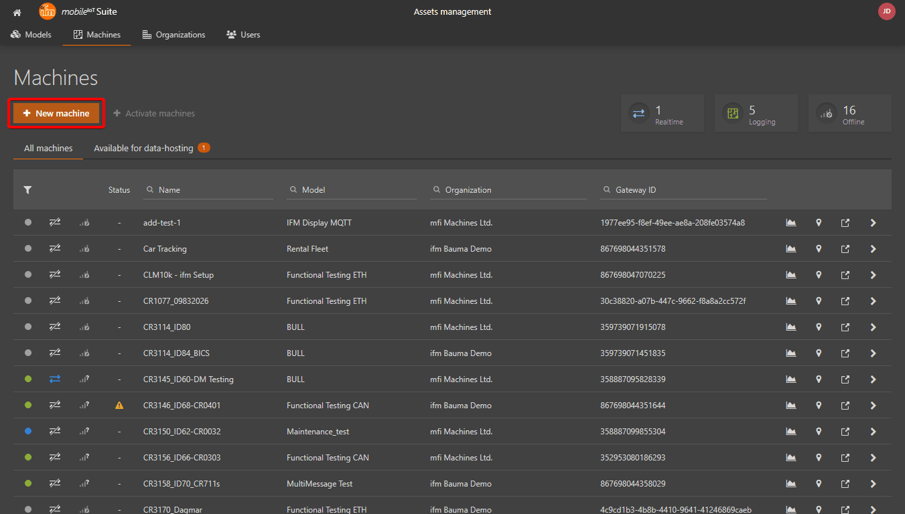Screen dimensions: 905x514
Task: Open CR3114_ID80 in external window icon
Action: (x=845, y=327)
